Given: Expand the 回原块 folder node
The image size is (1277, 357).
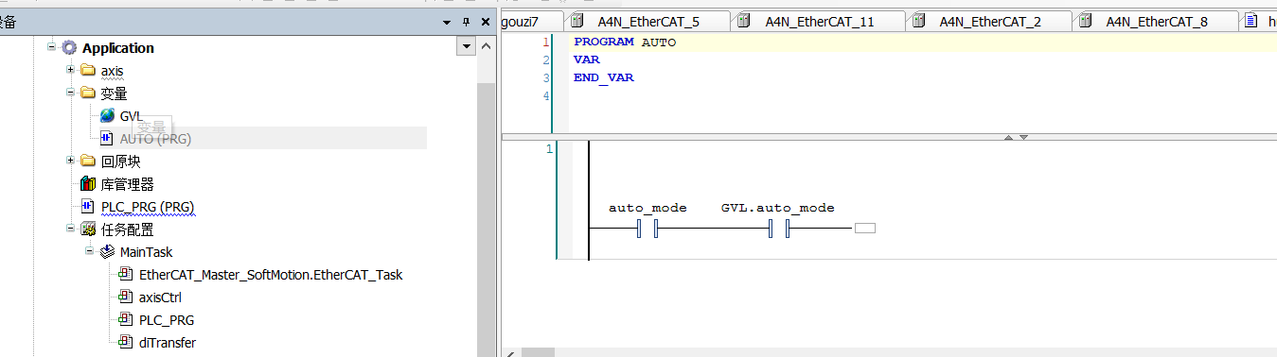Looking at the screenshot, I should pyautogui.click(x=70, y=161).
